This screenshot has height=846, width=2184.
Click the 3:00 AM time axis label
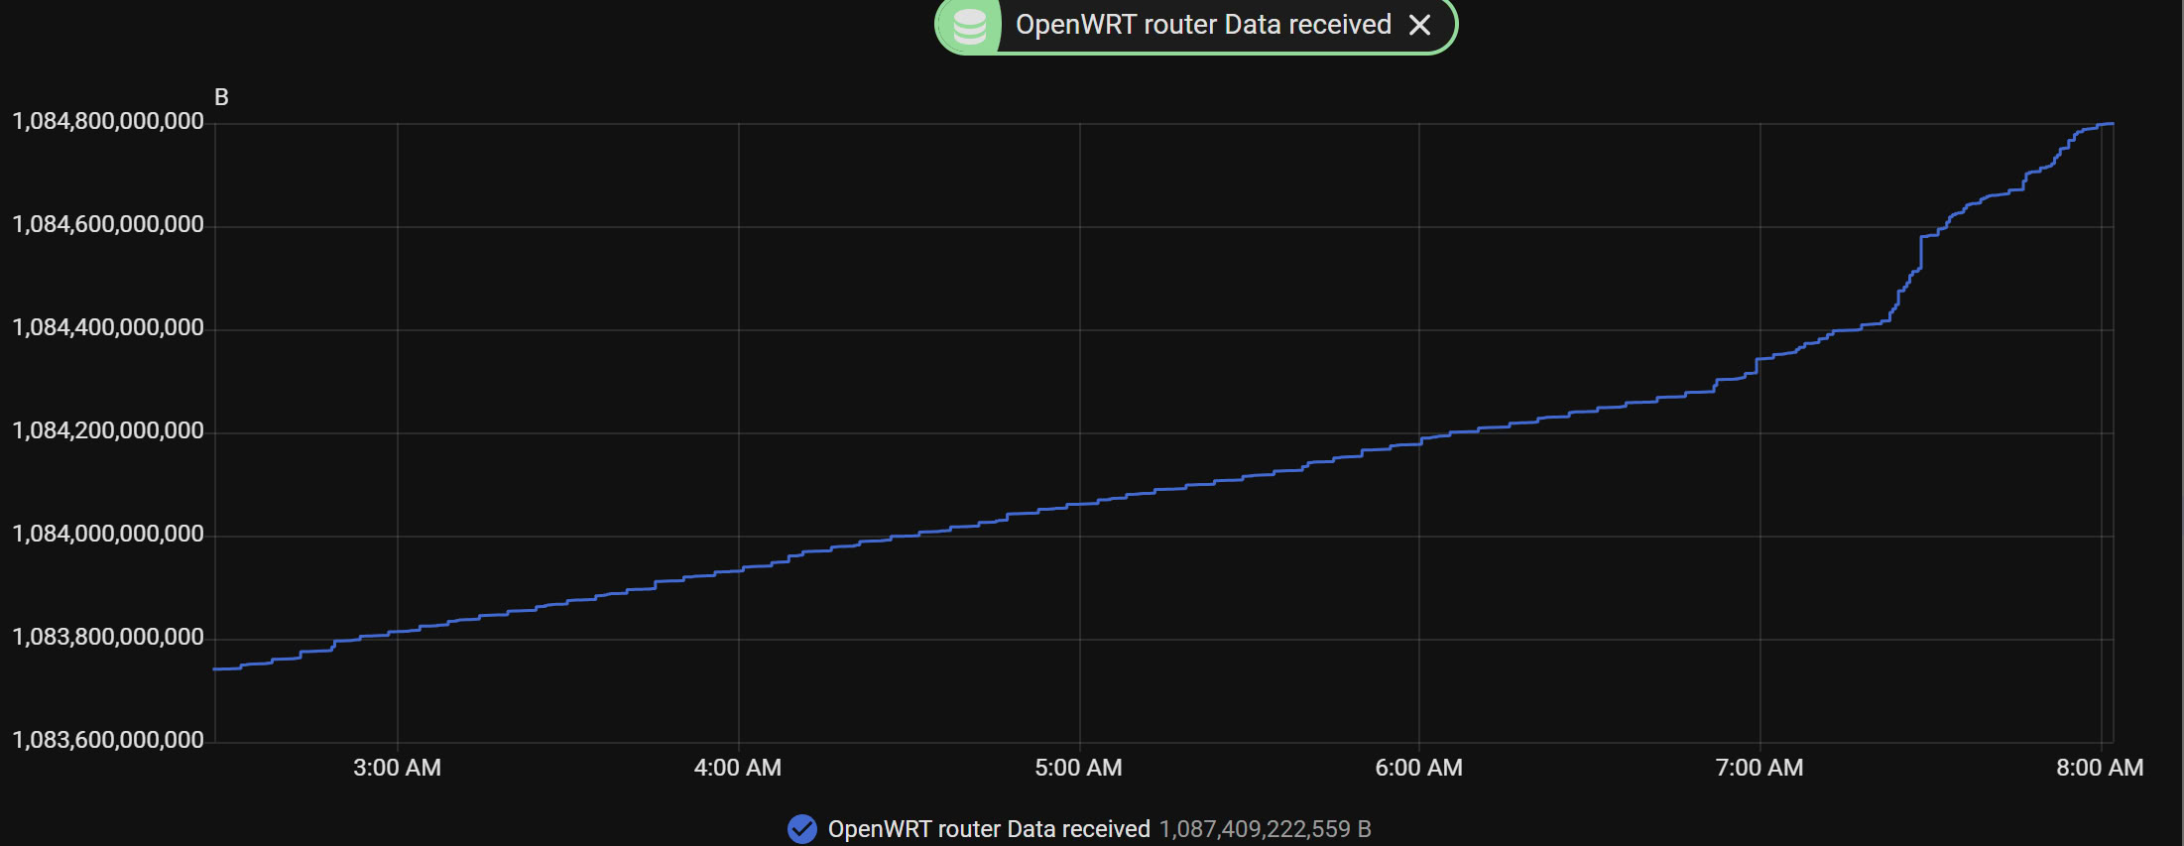[397, 768]
